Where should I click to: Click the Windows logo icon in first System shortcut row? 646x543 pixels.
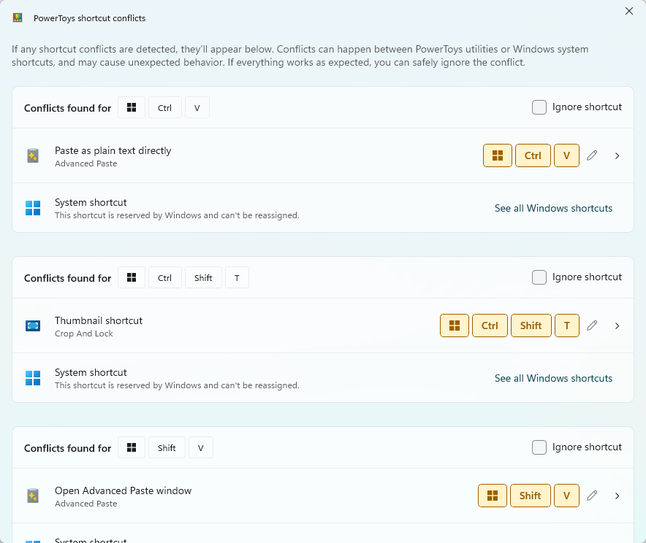(32, 207)
